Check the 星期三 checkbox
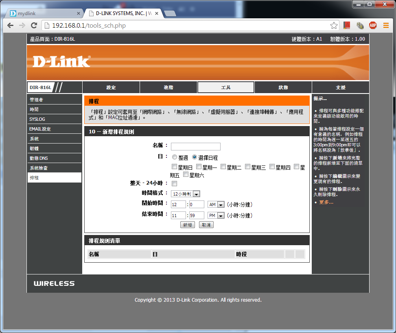 click(248, 167)
